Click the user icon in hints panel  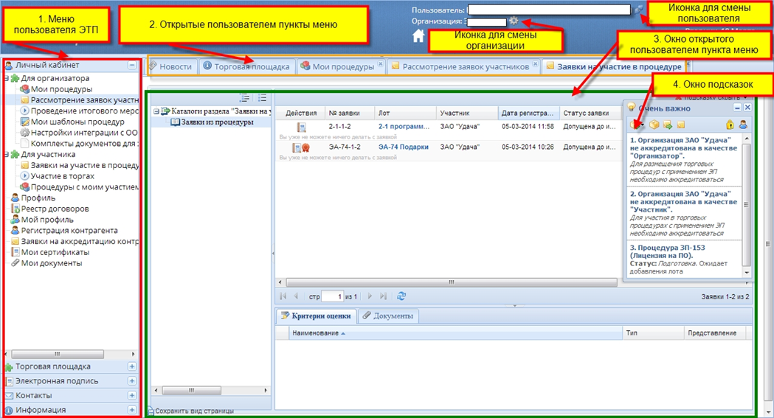[x=743, y=125]
